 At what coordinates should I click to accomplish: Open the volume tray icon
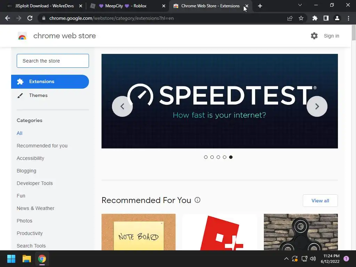(x=313, y=259)
